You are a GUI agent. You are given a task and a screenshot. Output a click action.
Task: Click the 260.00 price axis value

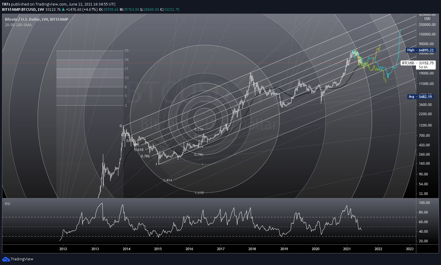click(424, 154)
